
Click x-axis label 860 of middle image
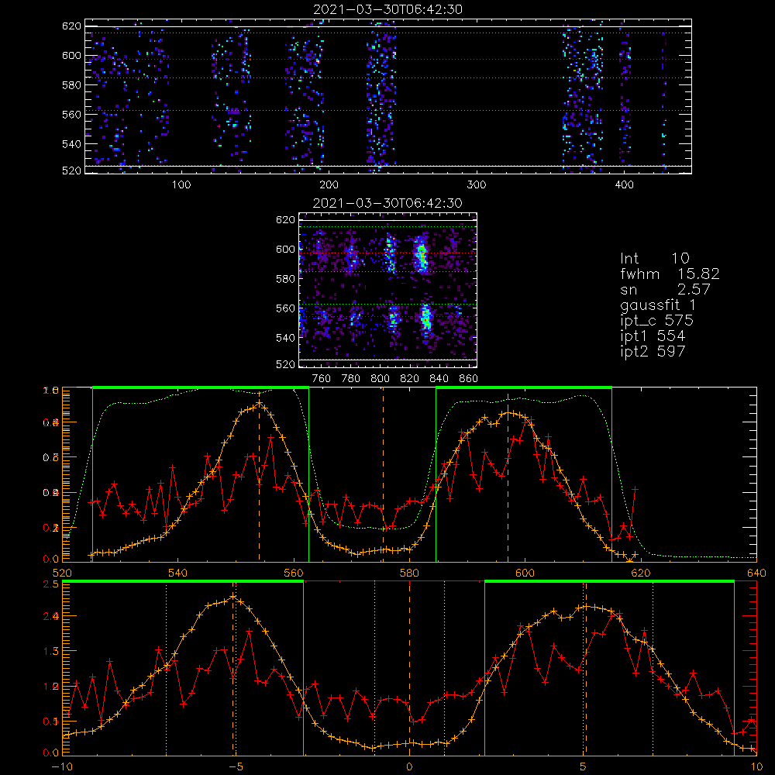click(468, 379)
